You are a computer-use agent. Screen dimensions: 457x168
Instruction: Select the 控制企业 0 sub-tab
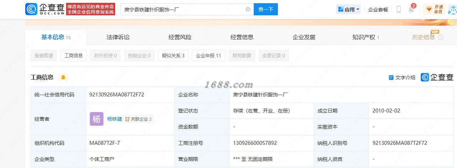click(139, 56)
